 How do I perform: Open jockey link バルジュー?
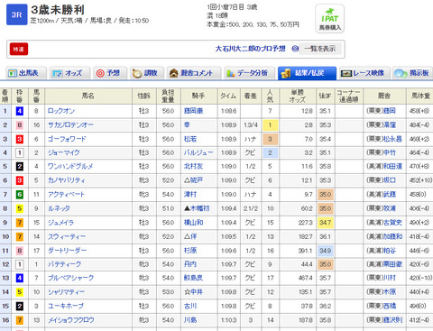point(198,152)
